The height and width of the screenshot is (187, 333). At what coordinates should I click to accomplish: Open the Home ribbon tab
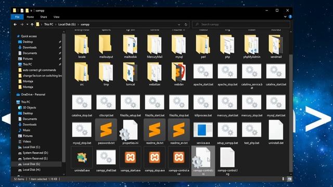(30, 17)
